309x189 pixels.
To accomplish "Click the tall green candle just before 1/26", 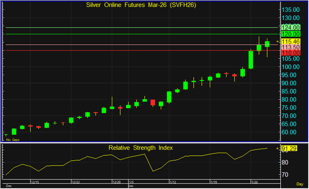I will coord(251,59).
